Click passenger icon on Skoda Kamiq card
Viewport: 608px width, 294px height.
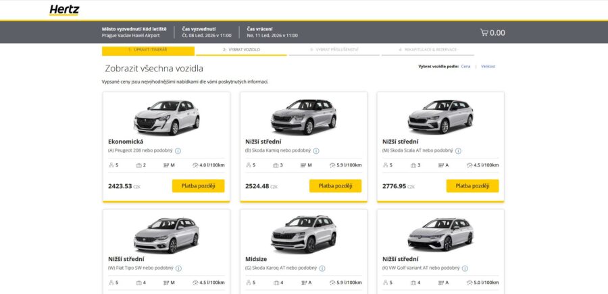(248, 165)
